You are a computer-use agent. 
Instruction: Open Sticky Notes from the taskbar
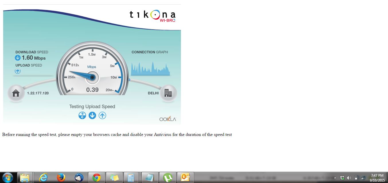[x=114, y=178]
